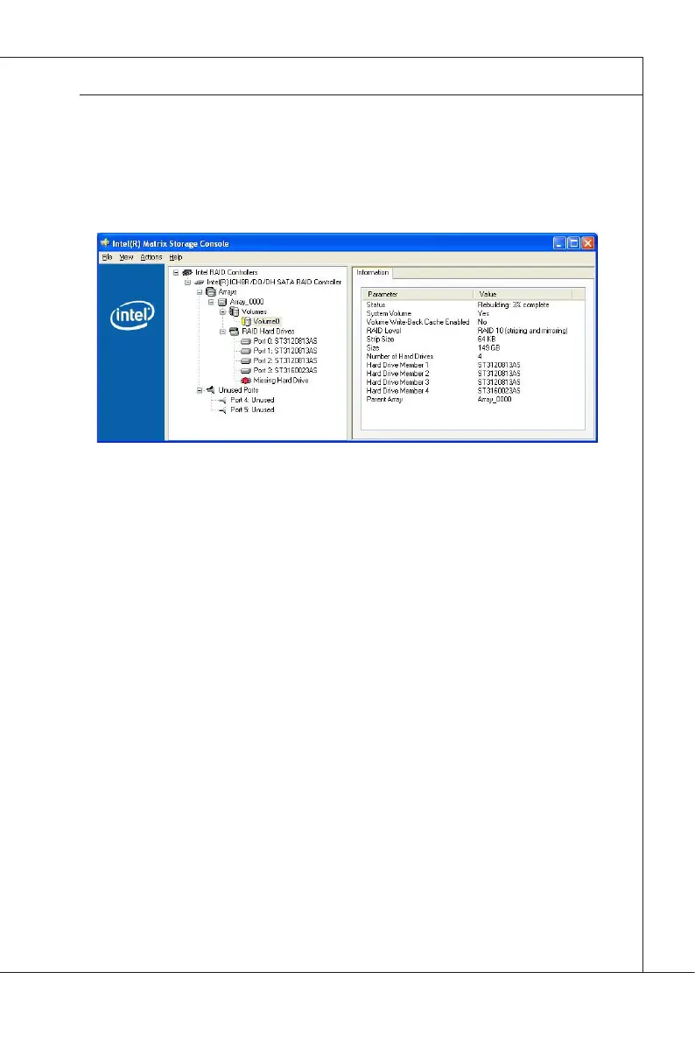Viewport: 695px width, 1042px height.
Task: Click the Parameter column header
Action: [x=417, y=294]
